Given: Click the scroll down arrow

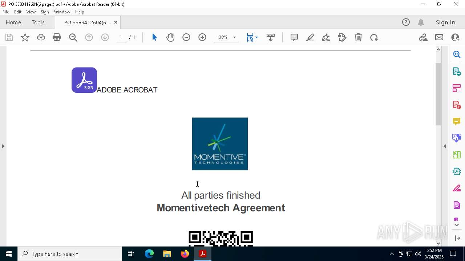Looking at the screenshot, I should click(438, 243).
